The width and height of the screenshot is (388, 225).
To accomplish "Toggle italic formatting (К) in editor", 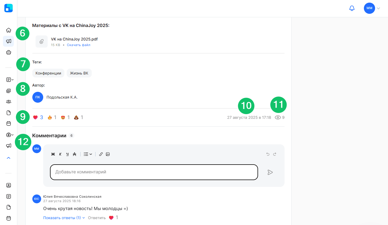I will click(60, 154).
